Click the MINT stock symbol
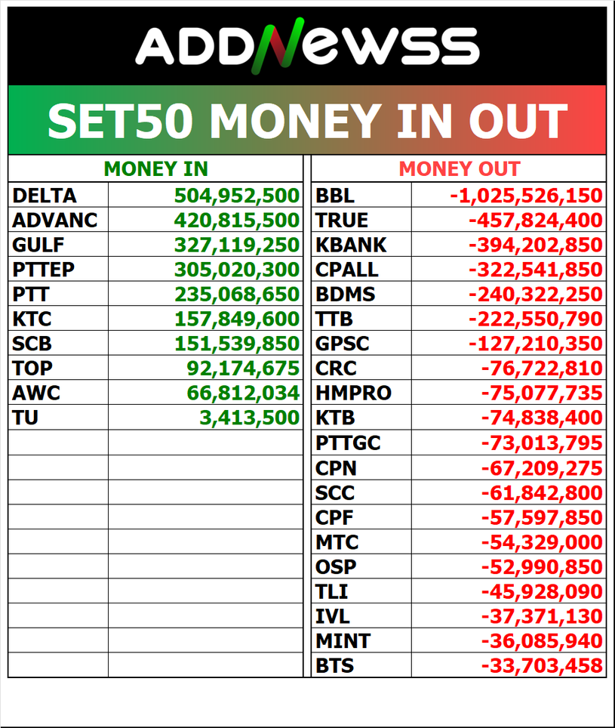 coord(343,640)
